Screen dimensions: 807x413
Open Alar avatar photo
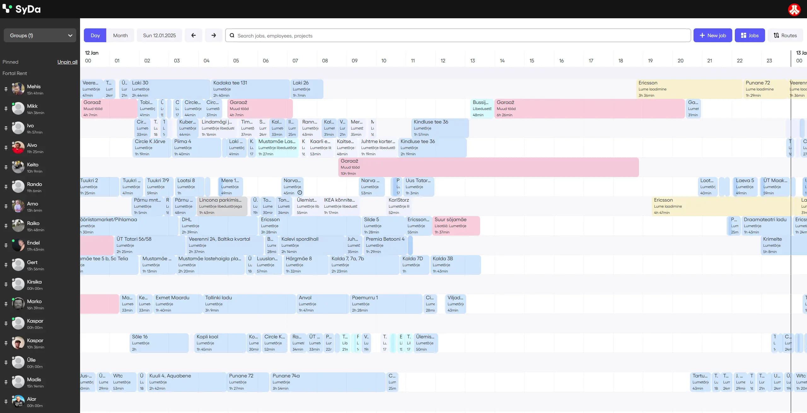[x=18, y=402]
